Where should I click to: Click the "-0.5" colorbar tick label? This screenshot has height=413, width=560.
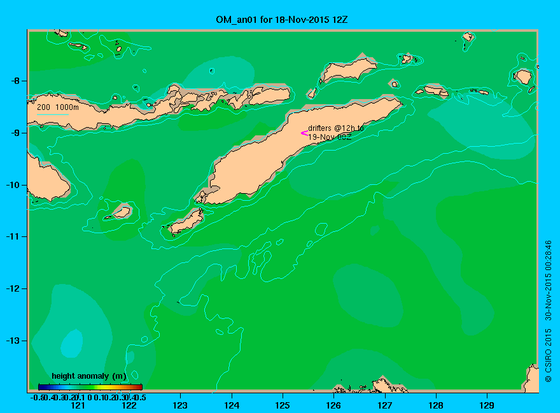pos(36,397)
